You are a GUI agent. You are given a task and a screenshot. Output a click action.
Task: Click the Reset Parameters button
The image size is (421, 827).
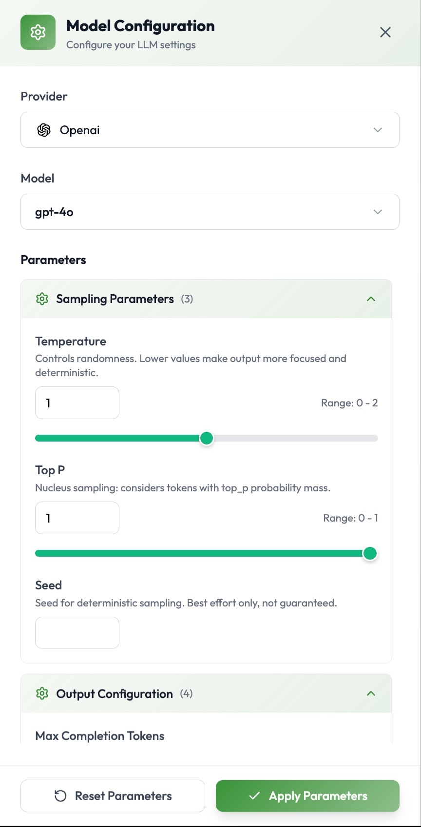[113, 796]
